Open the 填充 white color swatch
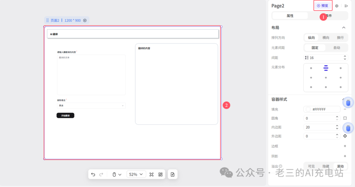Screen dimensions: 355x187 point(308,109)
